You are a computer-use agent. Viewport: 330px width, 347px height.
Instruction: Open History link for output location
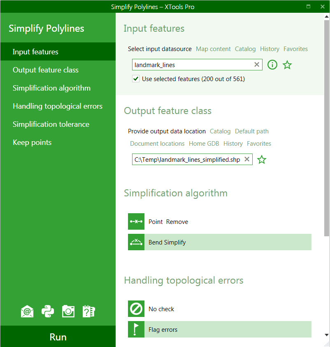coord(233,144)
